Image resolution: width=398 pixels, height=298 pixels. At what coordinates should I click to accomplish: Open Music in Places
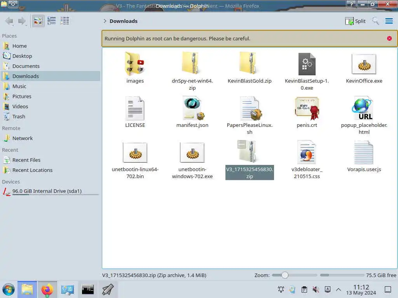(x=50, y=87)
